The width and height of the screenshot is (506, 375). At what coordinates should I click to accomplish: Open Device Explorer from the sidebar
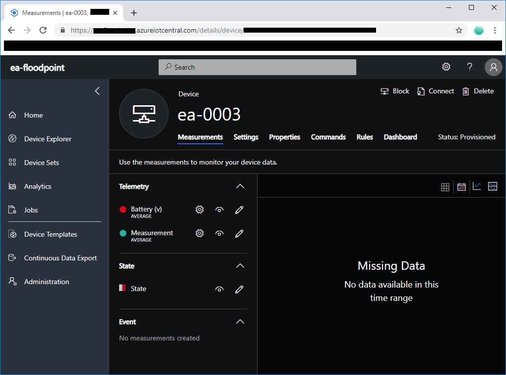(47, 139)
